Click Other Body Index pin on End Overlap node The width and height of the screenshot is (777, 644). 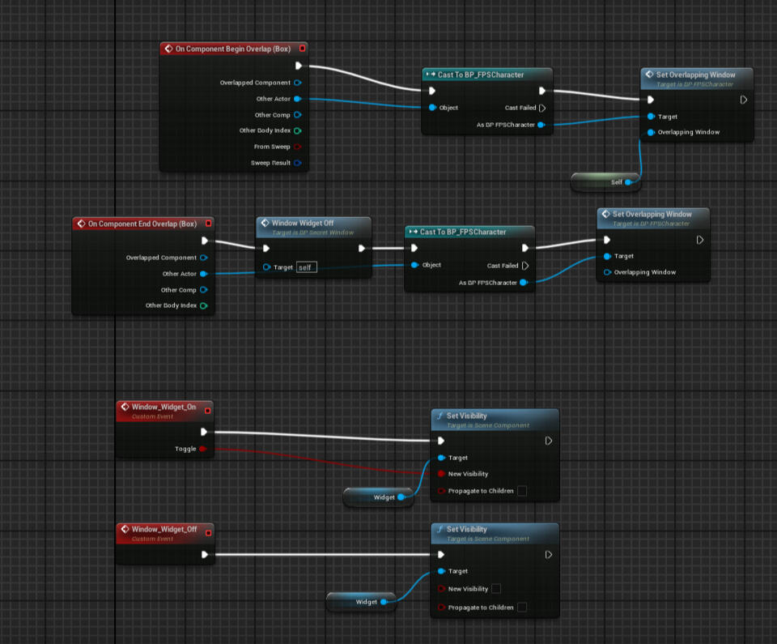203,305
